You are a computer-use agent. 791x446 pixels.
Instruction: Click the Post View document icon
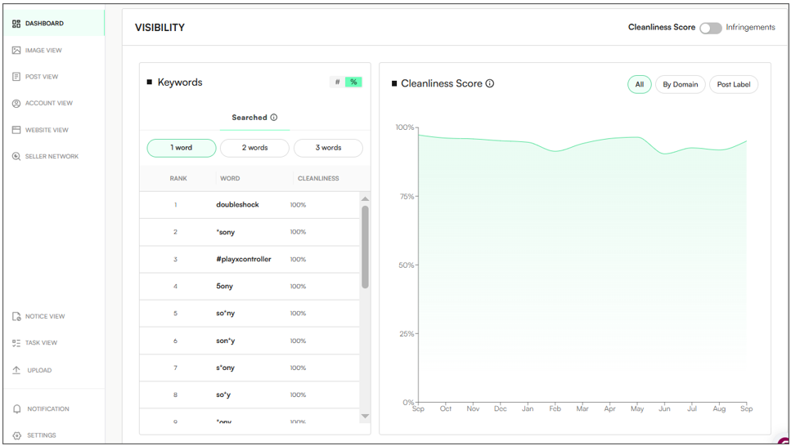(16, 77)
